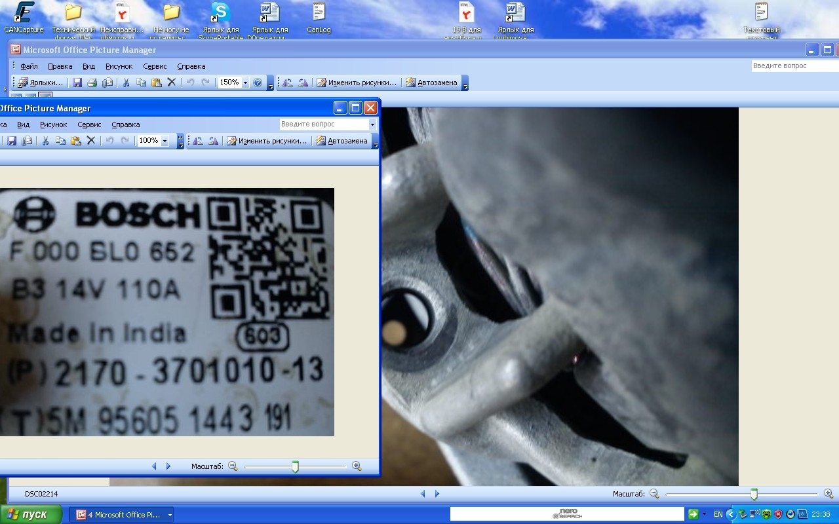Zoom in magnifier icon in front window bottom bar
Viewport: 839px width, 524px height.
point(357,466)
